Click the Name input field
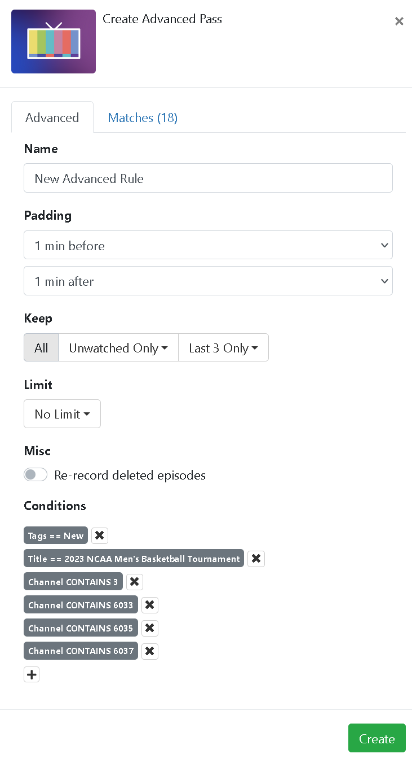 click(x=208, y=178)
